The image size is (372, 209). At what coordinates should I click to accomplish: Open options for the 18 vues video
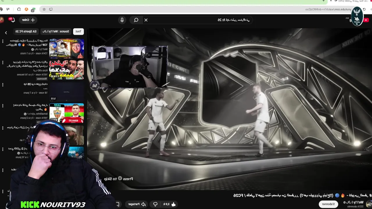point(3,84)
